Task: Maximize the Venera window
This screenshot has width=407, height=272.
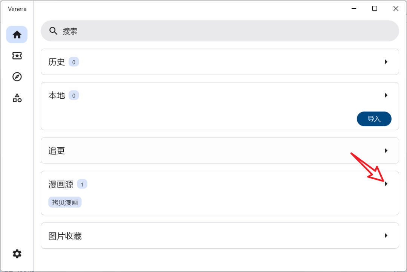Action: [x=375, y=8]
